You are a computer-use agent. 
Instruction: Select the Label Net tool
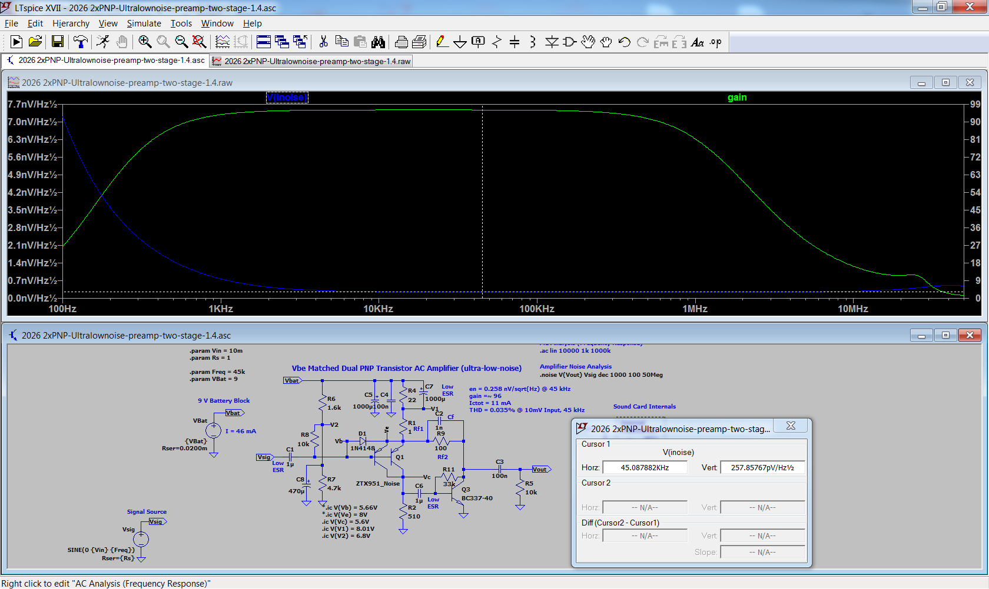click(x=479, y=42)
